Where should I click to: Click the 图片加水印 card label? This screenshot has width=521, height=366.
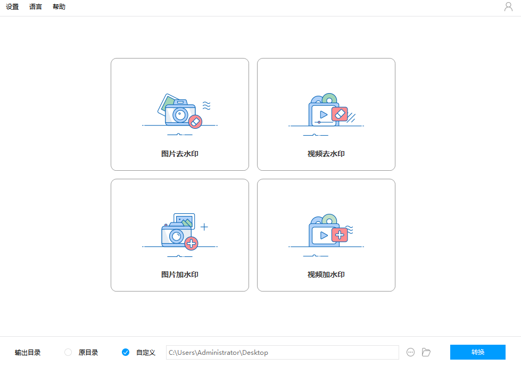coord(180,275)
